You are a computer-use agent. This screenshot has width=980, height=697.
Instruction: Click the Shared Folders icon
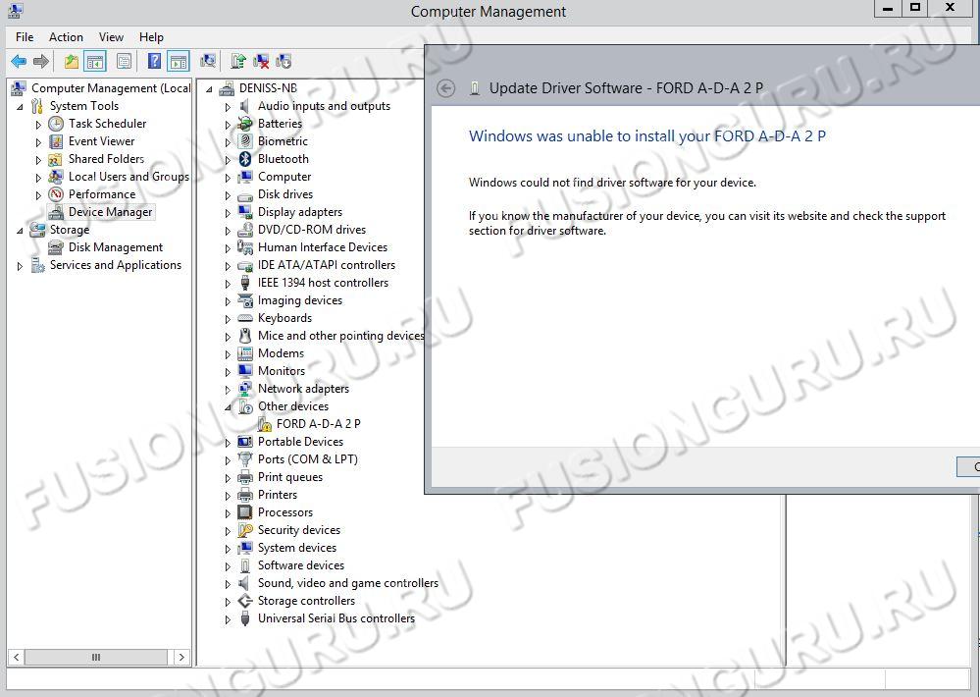(x=56, y=159)
